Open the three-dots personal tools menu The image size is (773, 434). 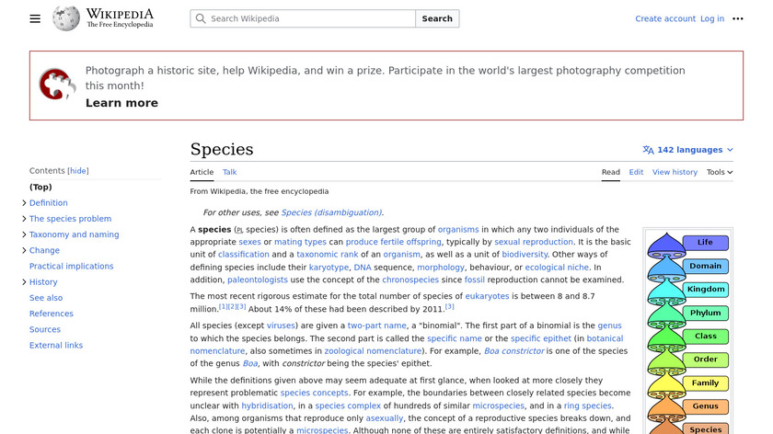point(737,18)
